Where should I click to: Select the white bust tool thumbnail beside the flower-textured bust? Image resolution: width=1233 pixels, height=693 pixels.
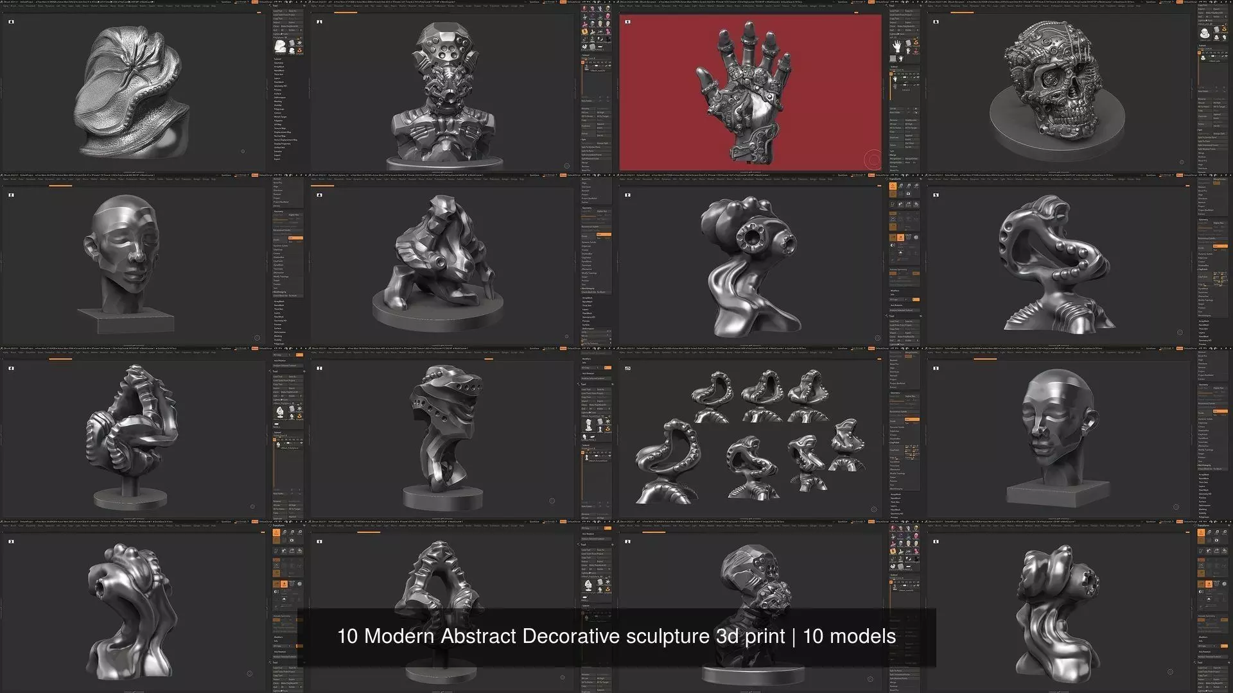coord(281,47)
